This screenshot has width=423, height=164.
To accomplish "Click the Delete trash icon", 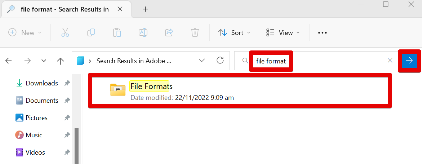I will [x=195, y=32].
